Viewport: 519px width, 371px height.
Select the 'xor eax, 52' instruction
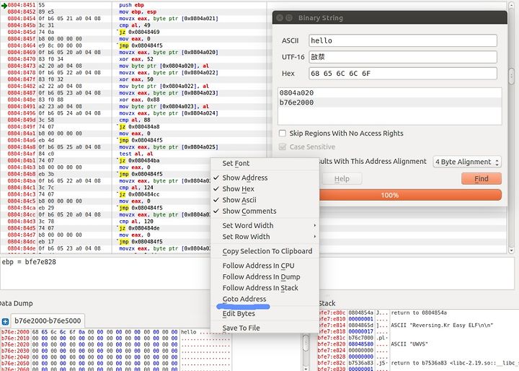136,59
